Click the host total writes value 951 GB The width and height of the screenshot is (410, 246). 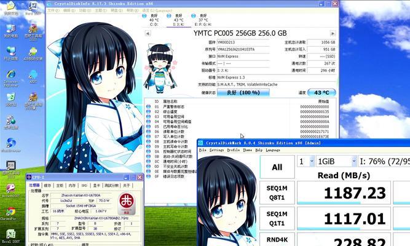(321, 49)
